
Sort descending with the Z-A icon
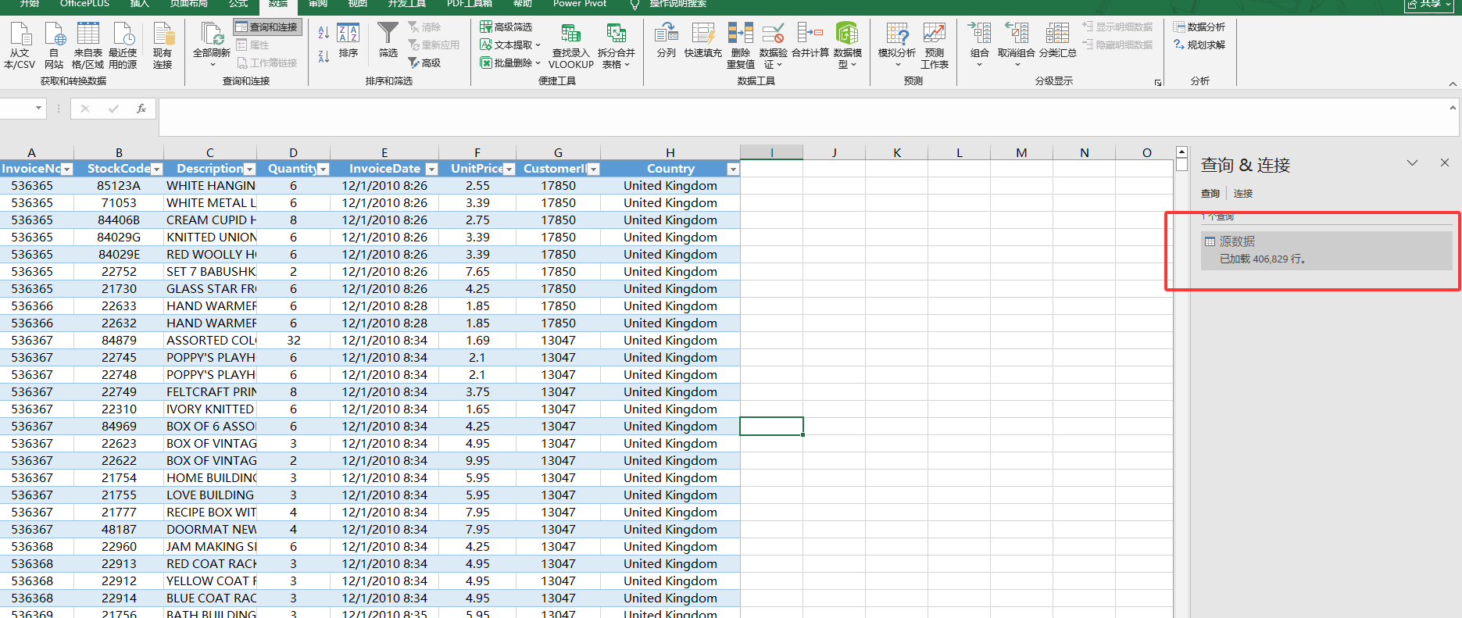[323, 56]
